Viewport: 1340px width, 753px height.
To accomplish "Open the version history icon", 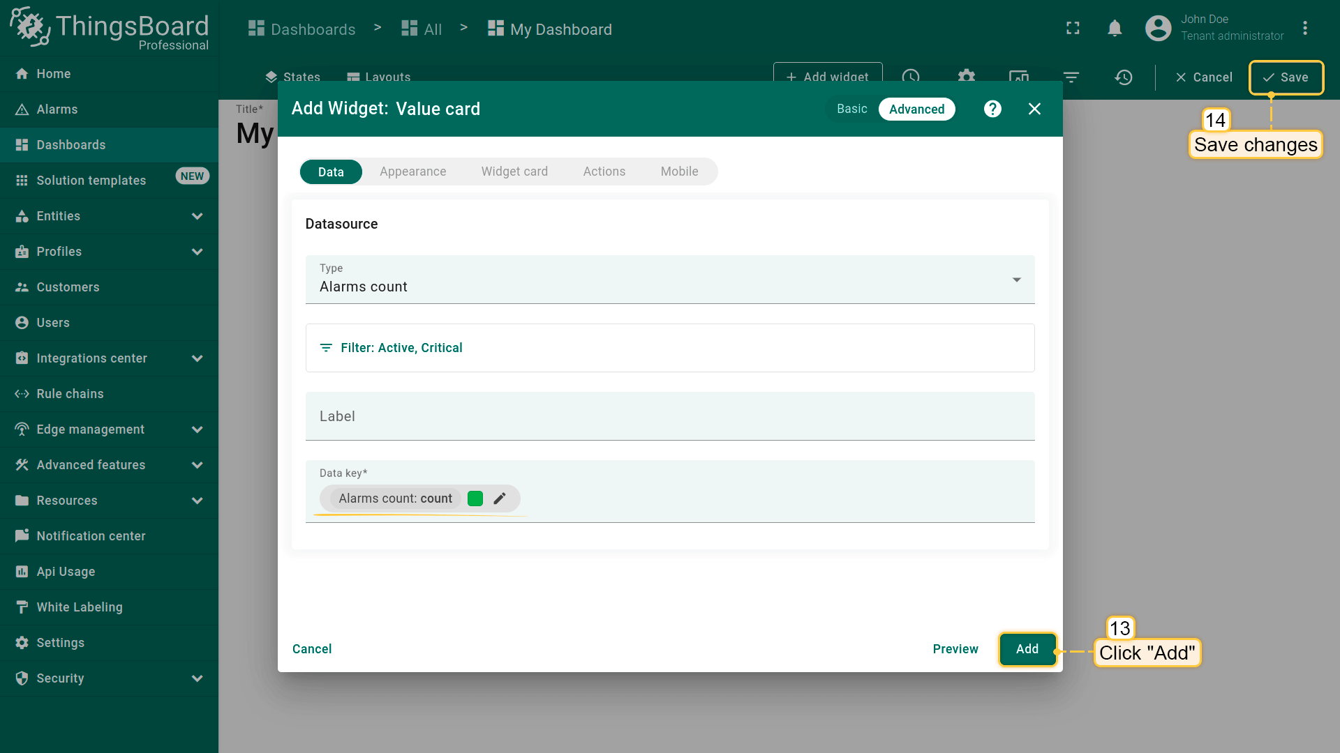I will 1124,77.
